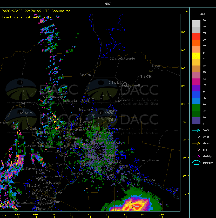Click the 'C_Chilenos' map label
The width and height of the screenshot is (216, 218).
click(x=25, y=113)
